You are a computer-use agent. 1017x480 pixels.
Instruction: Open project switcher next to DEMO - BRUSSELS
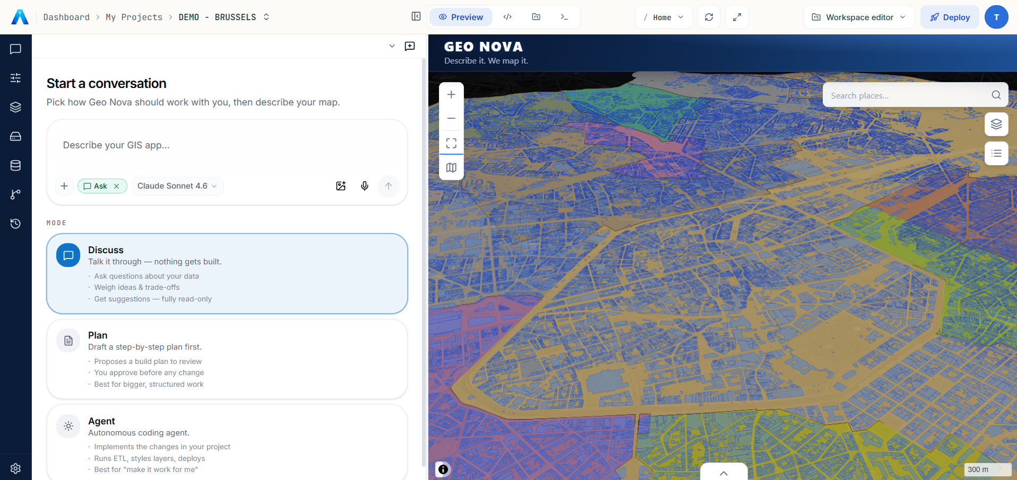(266, 17)
